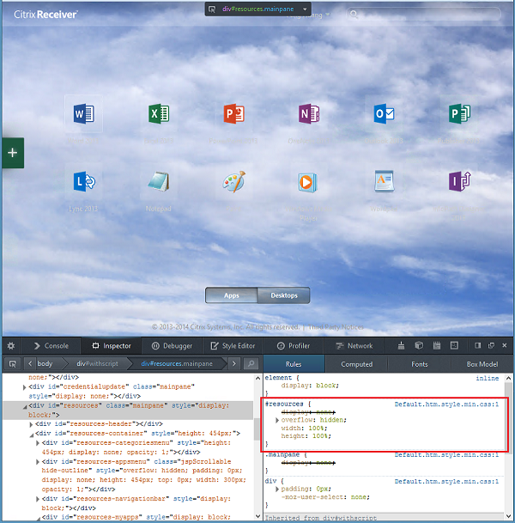Image resolution: width=515 pixels, height=523 pixels.
Task: Collapse the resources-container div node
Action: 30,434
